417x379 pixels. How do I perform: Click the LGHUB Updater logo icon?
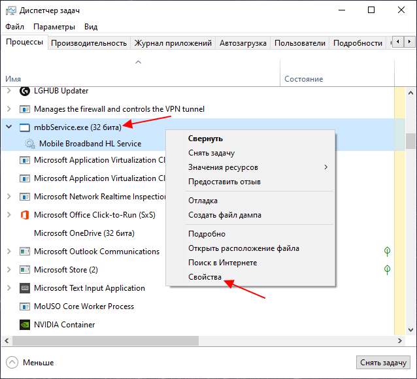[x=25, y=91]
